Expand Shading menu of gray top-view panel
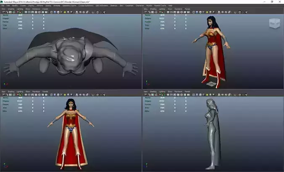The image size is (284, 172). tap(11, 9)
